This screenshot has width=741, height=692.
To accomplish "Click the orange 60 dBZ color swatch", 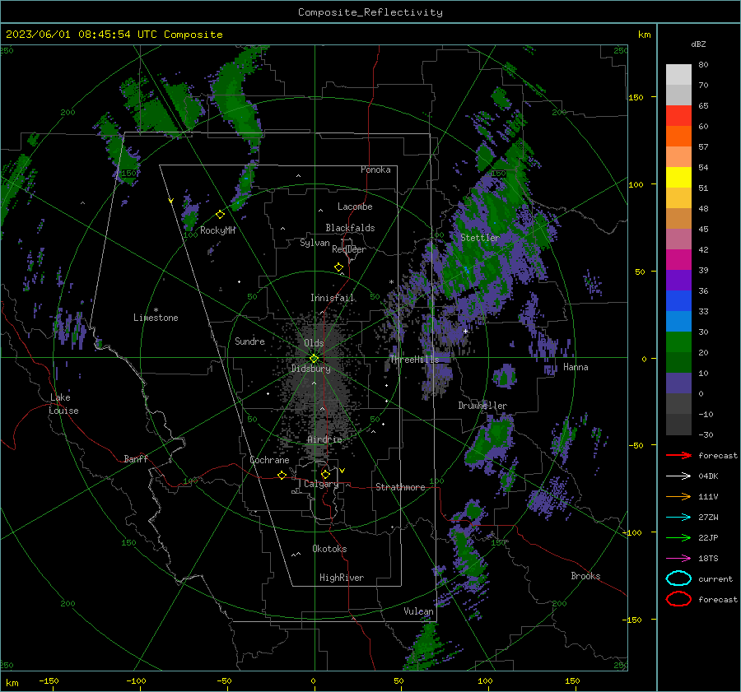I will coord(678,136).
